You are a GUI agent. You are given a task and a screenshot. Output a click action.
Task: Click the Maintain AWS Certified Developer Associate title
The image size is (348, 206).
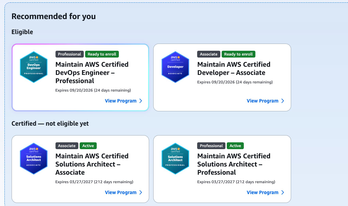pos(234,68)
